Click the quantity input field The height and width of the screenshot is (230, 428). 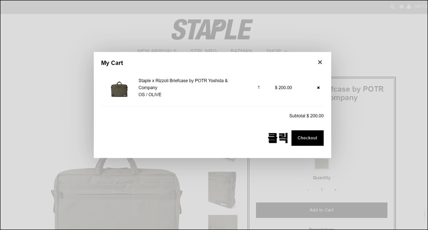click(321, 190)
